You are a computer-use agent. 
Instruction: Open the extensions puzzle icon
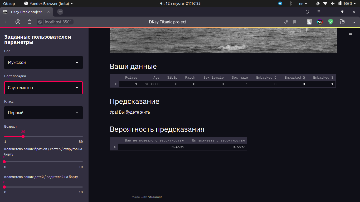342,22
